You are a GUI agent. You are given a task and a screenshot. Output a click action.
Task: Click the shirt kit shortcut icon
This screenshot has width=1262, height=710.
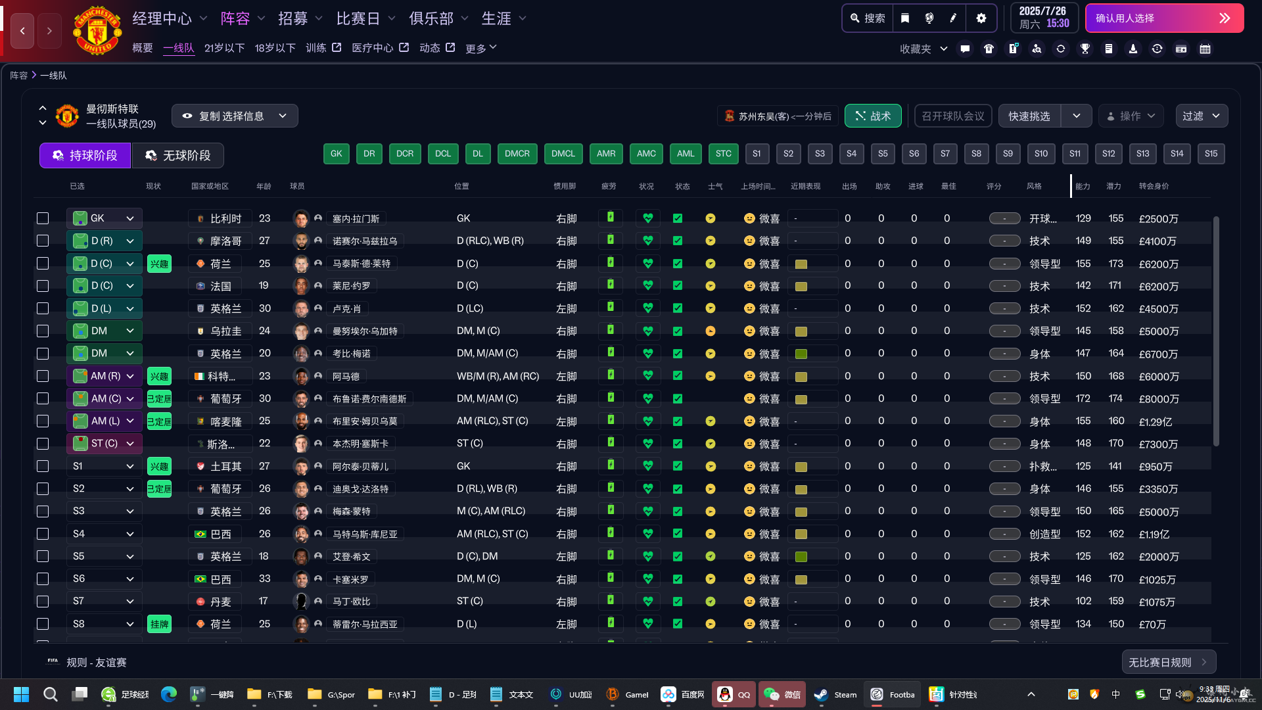(x=989, y=49)
